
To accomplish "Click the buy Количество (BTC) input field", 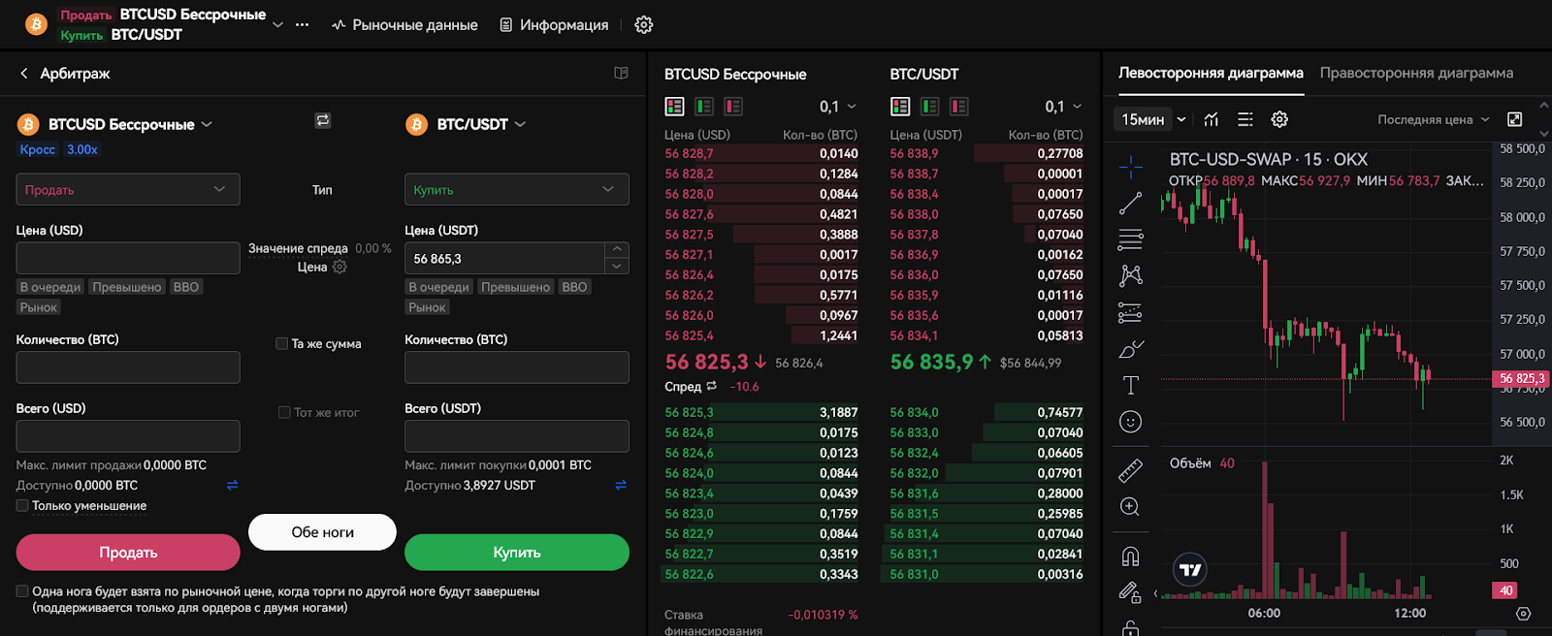I will point(517,367).
